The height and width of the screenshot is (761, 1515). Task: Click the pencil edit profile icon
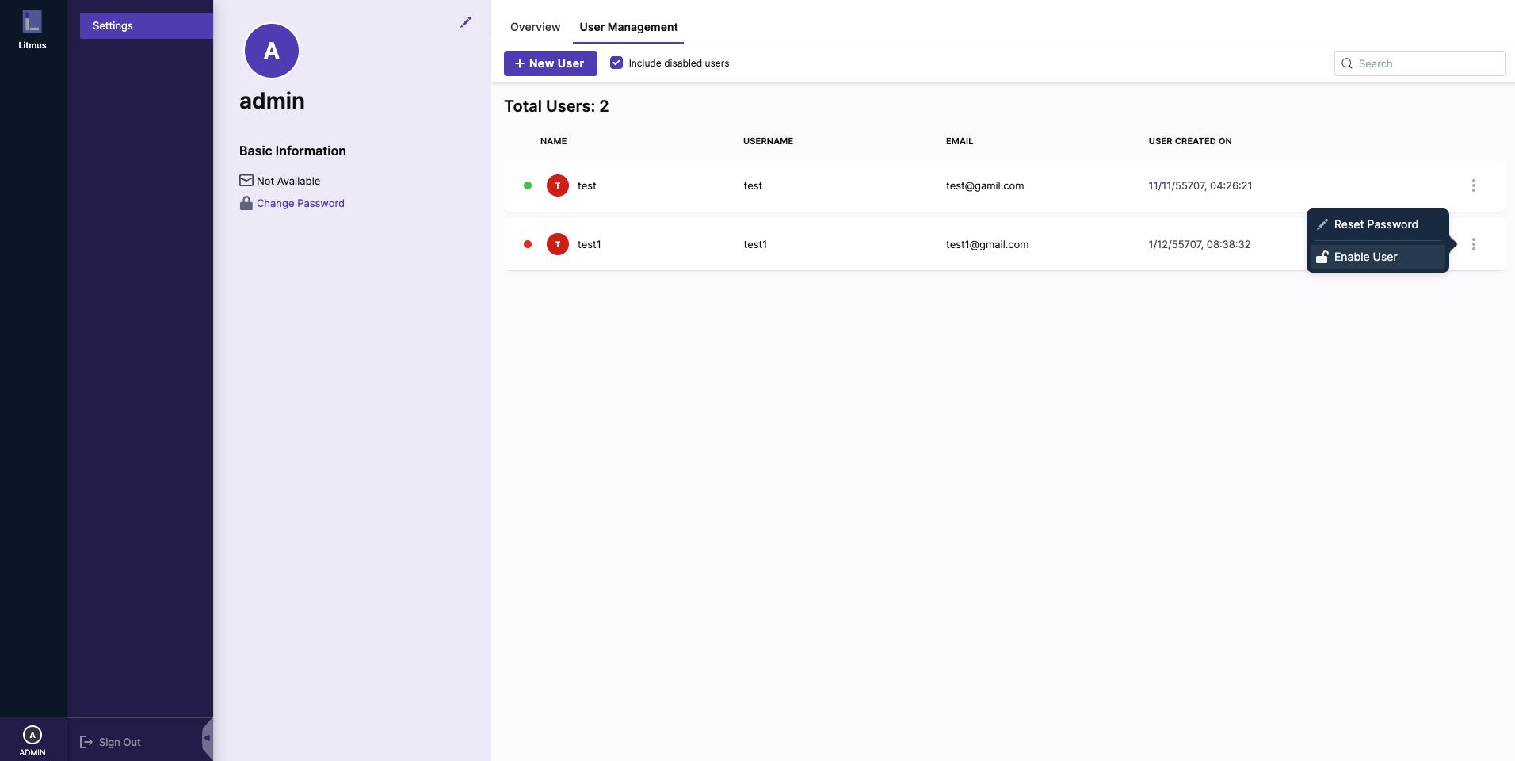coord(466,22)
